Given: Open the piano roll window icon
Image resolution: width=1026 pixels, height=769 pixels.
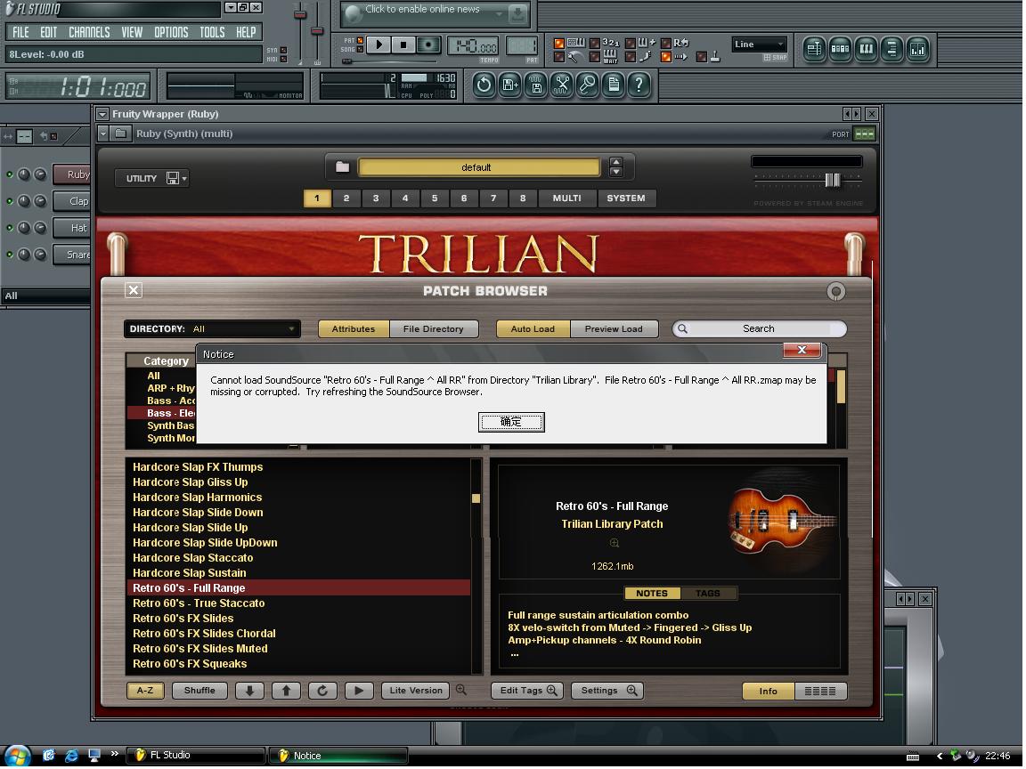Looking at the screenshot, I should click(867, 49).
